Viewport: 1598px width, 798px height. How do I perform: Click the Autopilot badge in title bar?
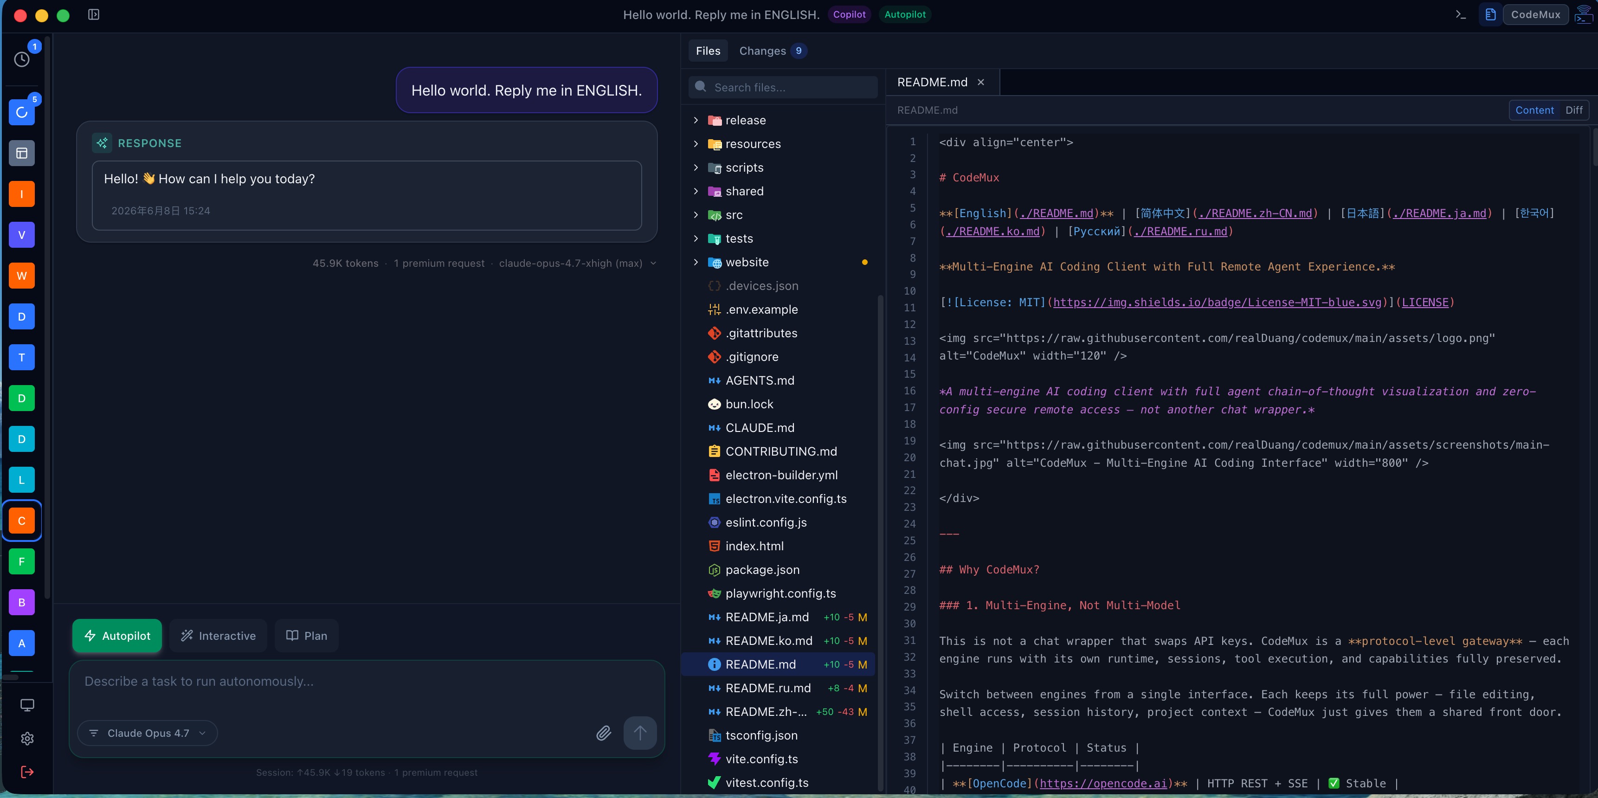pyautogui.click(x=904, y=14)
